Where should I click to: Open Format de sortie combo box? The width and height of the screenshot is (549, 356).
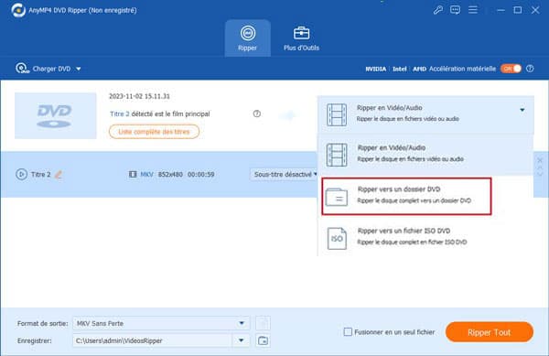click(x=161, y=323)
